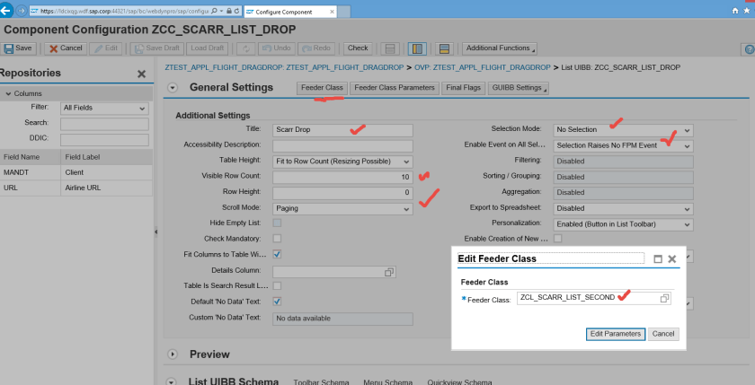Screen dimensions: 755x385
Task: Click the Edit Parameters button
Action: click(616, 334)
